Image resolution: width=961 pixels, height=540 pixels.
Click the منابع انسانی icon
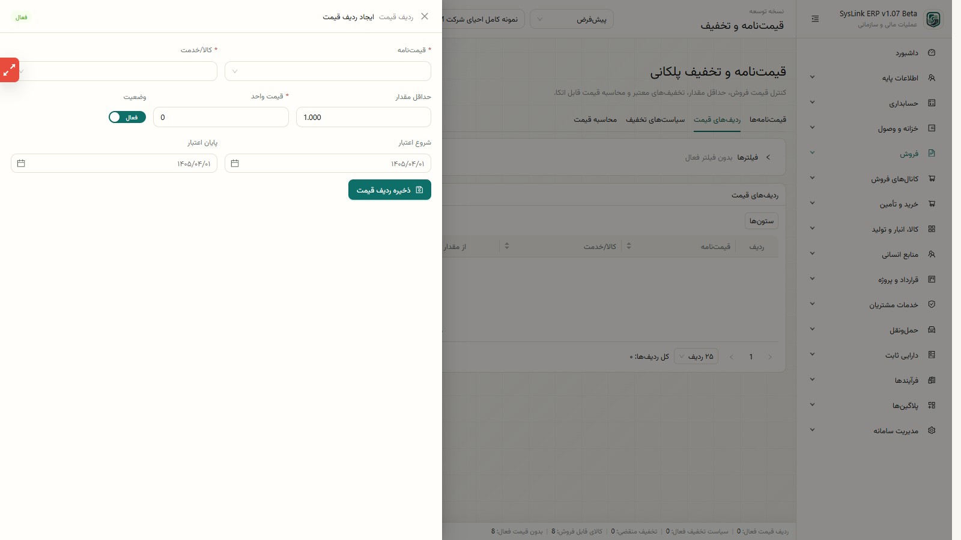click(932, 254)
